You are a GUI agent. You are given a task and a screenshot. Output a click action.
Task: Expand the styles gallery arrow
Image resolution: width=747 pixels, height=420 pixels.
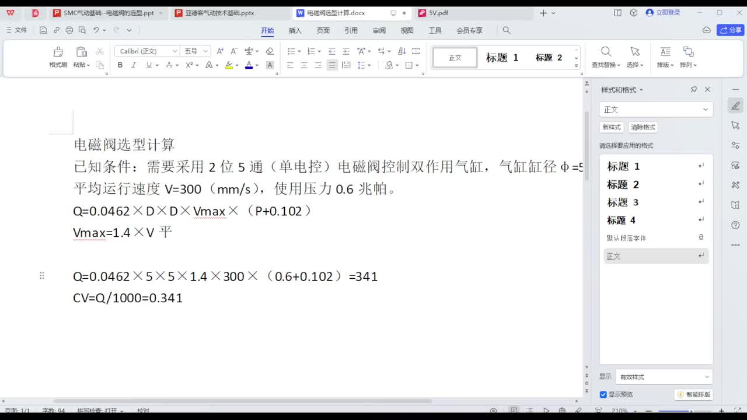point(577,65)
